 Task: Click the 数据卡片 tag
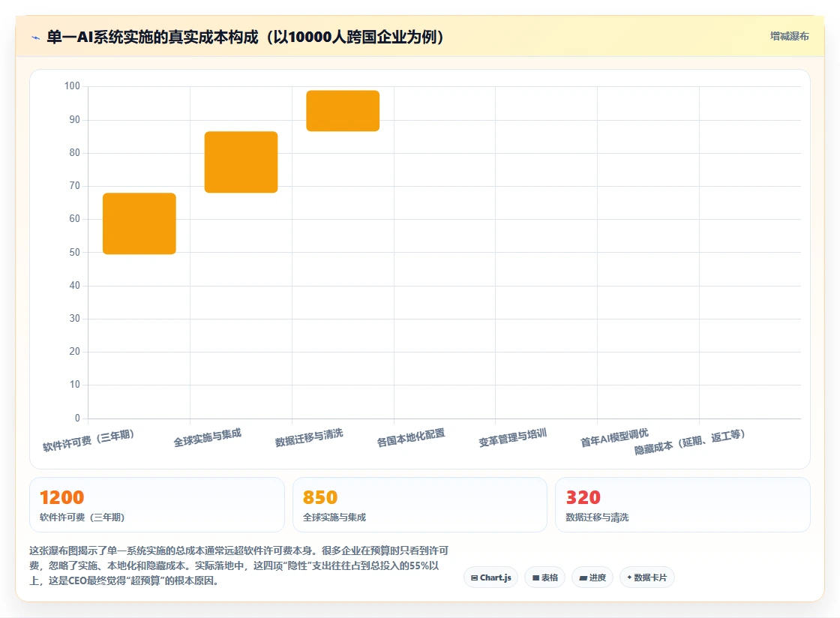pos(646,577)
